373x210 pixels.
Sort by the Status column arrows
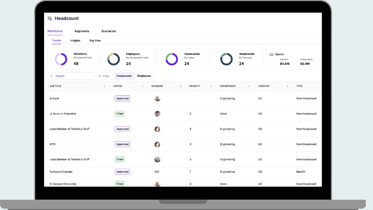tap(141, 86)
